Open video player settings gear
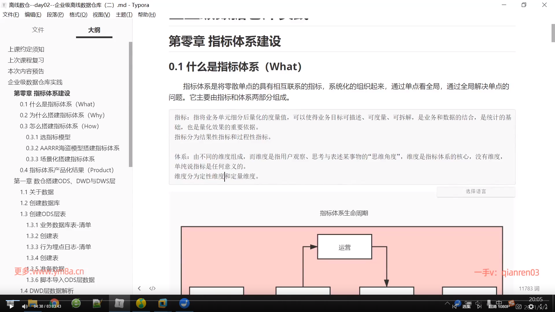This screenshot has height=312, width=555. (x=531, y=307)
